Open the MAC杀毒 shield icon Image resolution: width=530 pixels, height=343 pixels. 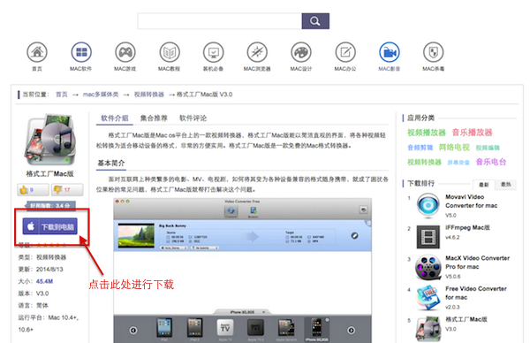click(x=434, y=52)
